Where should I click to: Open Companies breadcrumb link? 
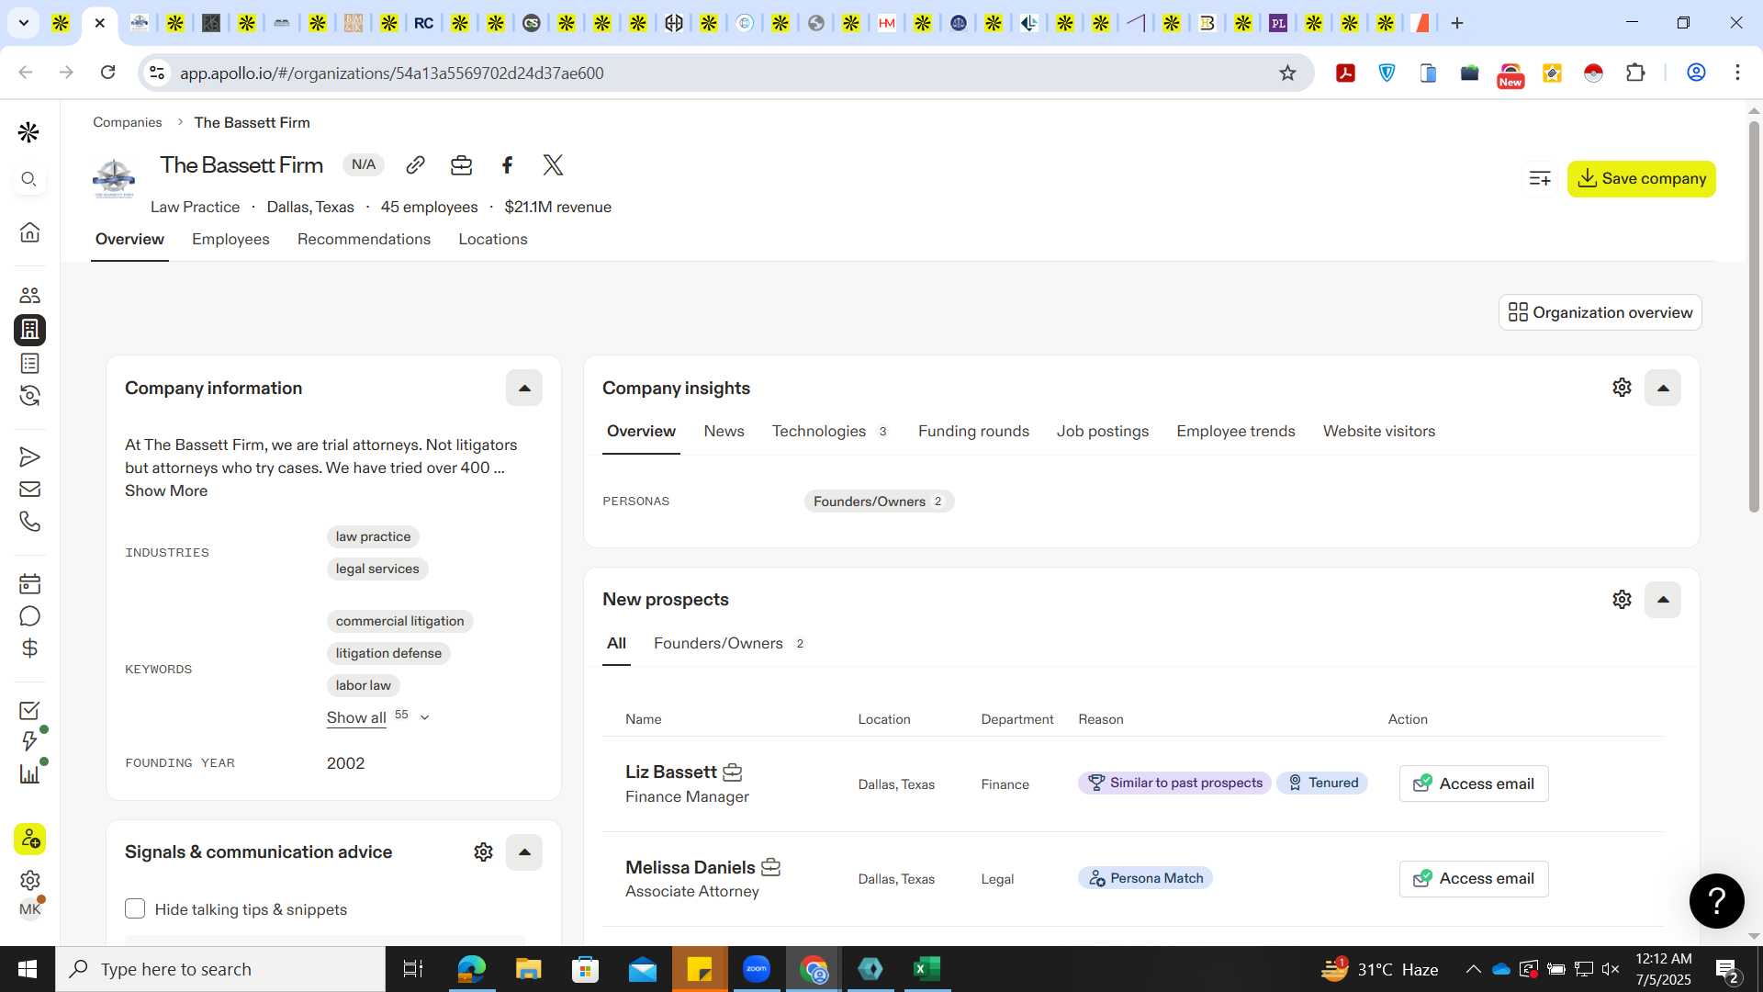[x=127, y=122]
